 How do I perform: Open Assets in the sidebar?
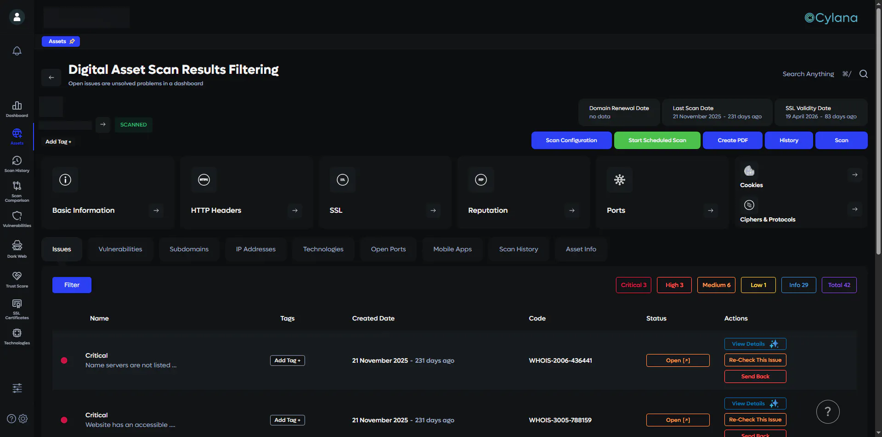click(x=17, y=137)
